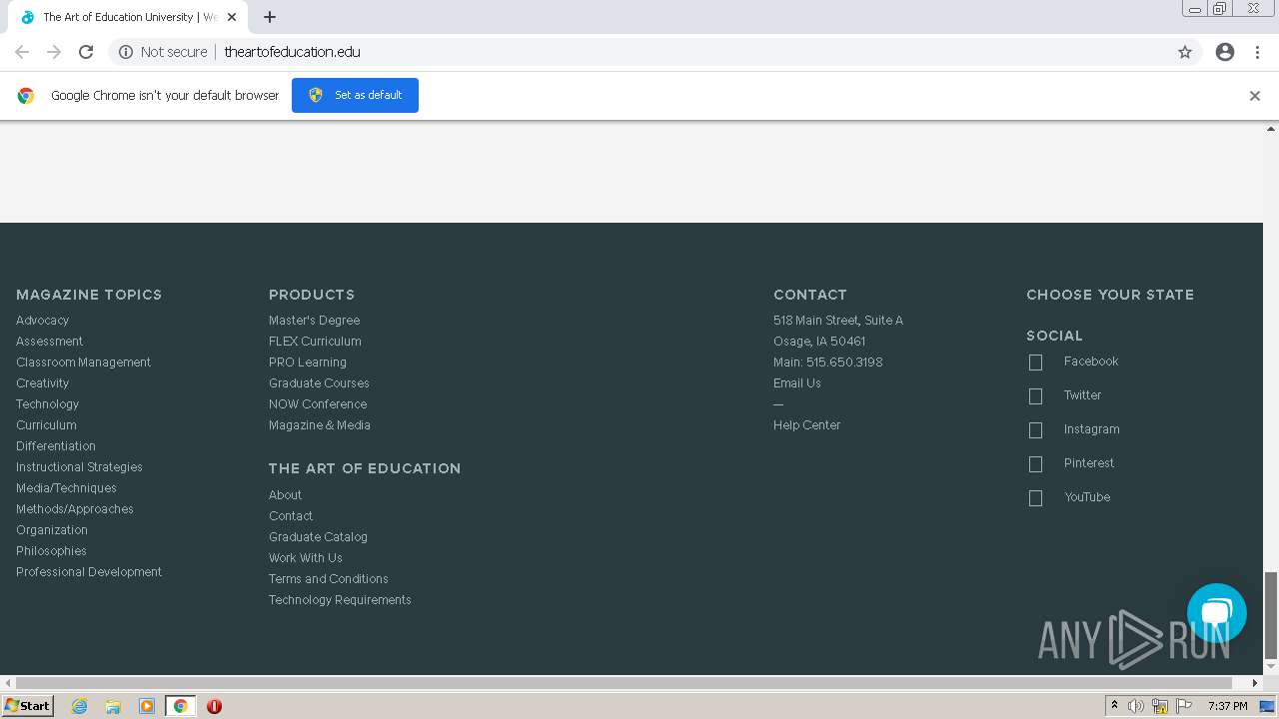1279x719 pixels.
Task: Open File Explorer from taskbar
Action: pyautogui.click(x=113, y=706)
